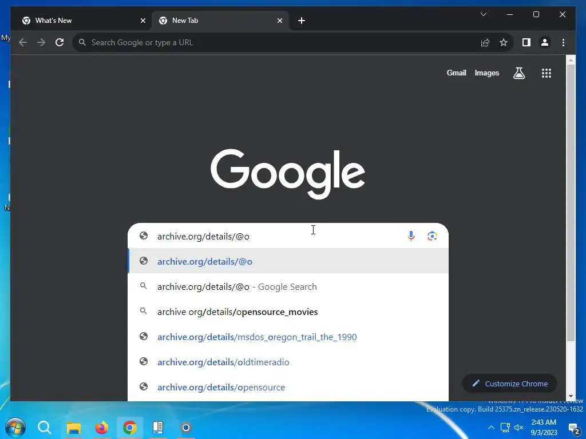The height and width of the screenshot is (439, 586).
Task: Click the page vertical scrollbar thumb
Action: [571, 203]
